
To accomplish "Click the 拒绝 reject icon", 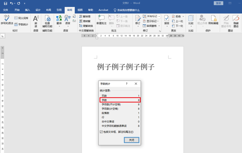I will point(173,16).
